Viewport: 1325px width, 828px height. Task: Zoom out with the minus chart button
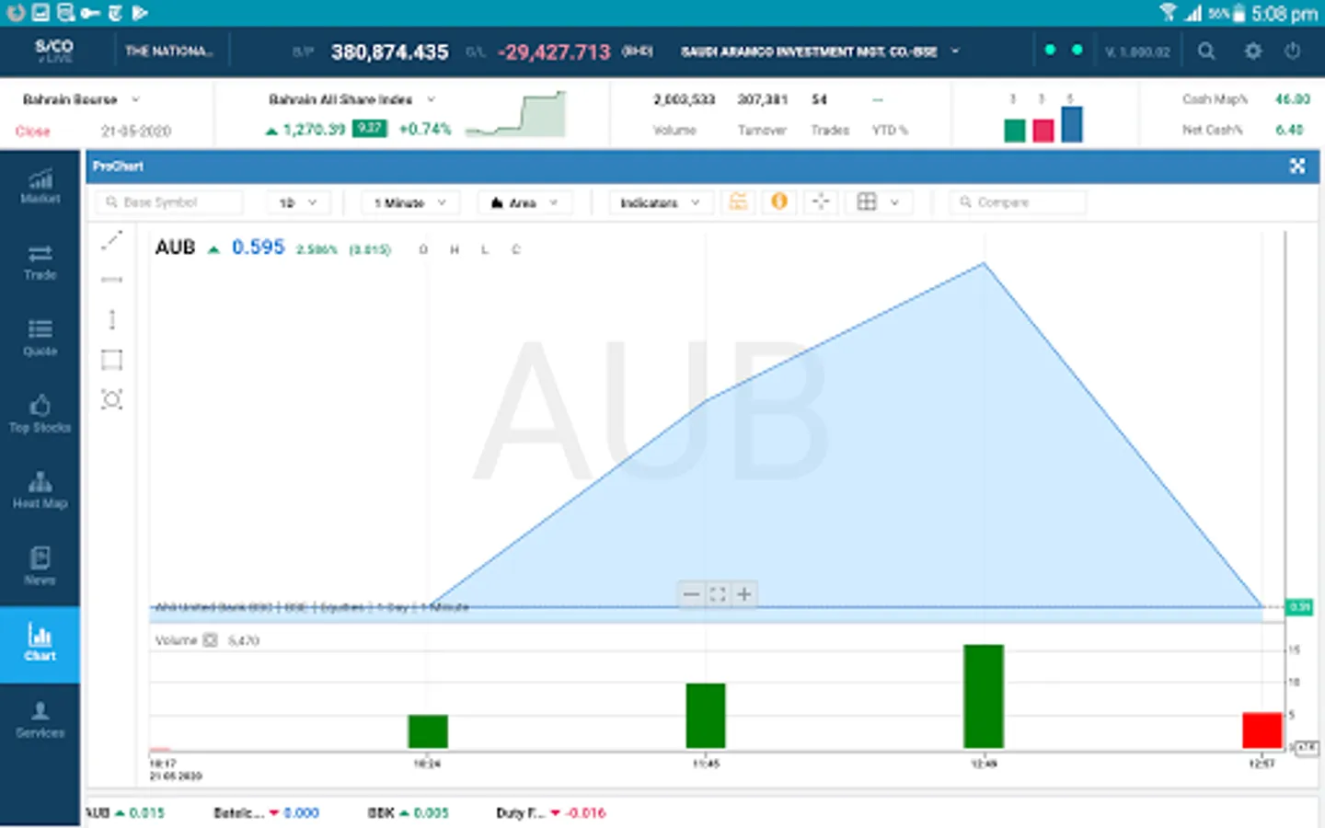(x=691, y=594)
